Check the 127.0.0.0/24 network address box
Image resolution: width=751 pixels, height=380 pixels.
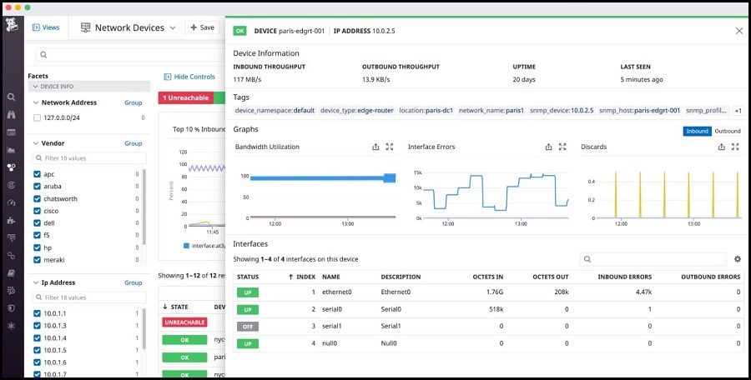(37, 118)
